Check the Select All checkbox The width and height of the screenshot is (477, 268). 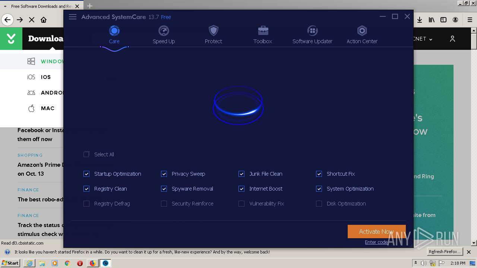[86, 154]
